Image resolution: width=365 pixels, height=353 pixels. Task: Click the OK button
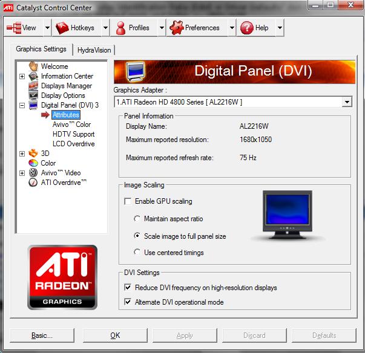115,335
